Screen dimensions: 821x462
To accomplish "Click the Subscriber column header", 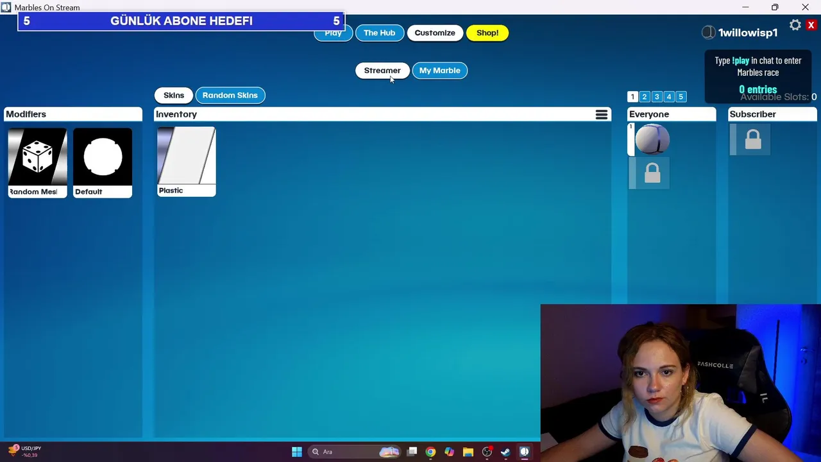I will [x=773, y=114].
